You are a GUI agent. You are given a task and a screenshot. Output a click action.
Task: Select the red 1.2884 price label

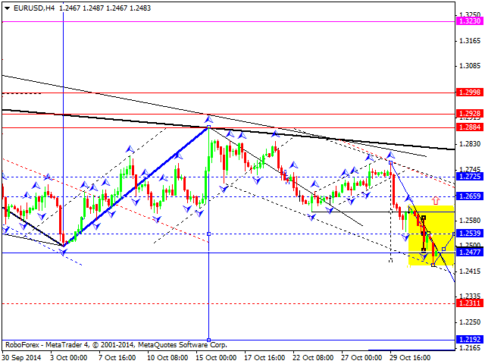(468, 127)
